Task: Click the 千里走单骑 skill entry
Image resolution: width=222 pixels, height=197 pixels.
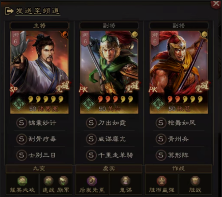Action: coord(109,155)
